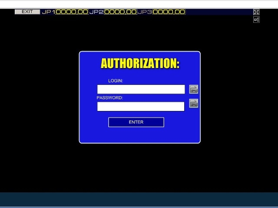
Task: Open on-screen keyboard for the LOGIN field
Action: (x=194, y=89)
